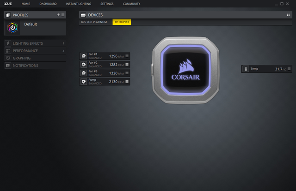Screen dimensions: 296x191
Task: Click the Performance count number 4
Action: click(x=63, y=51)
